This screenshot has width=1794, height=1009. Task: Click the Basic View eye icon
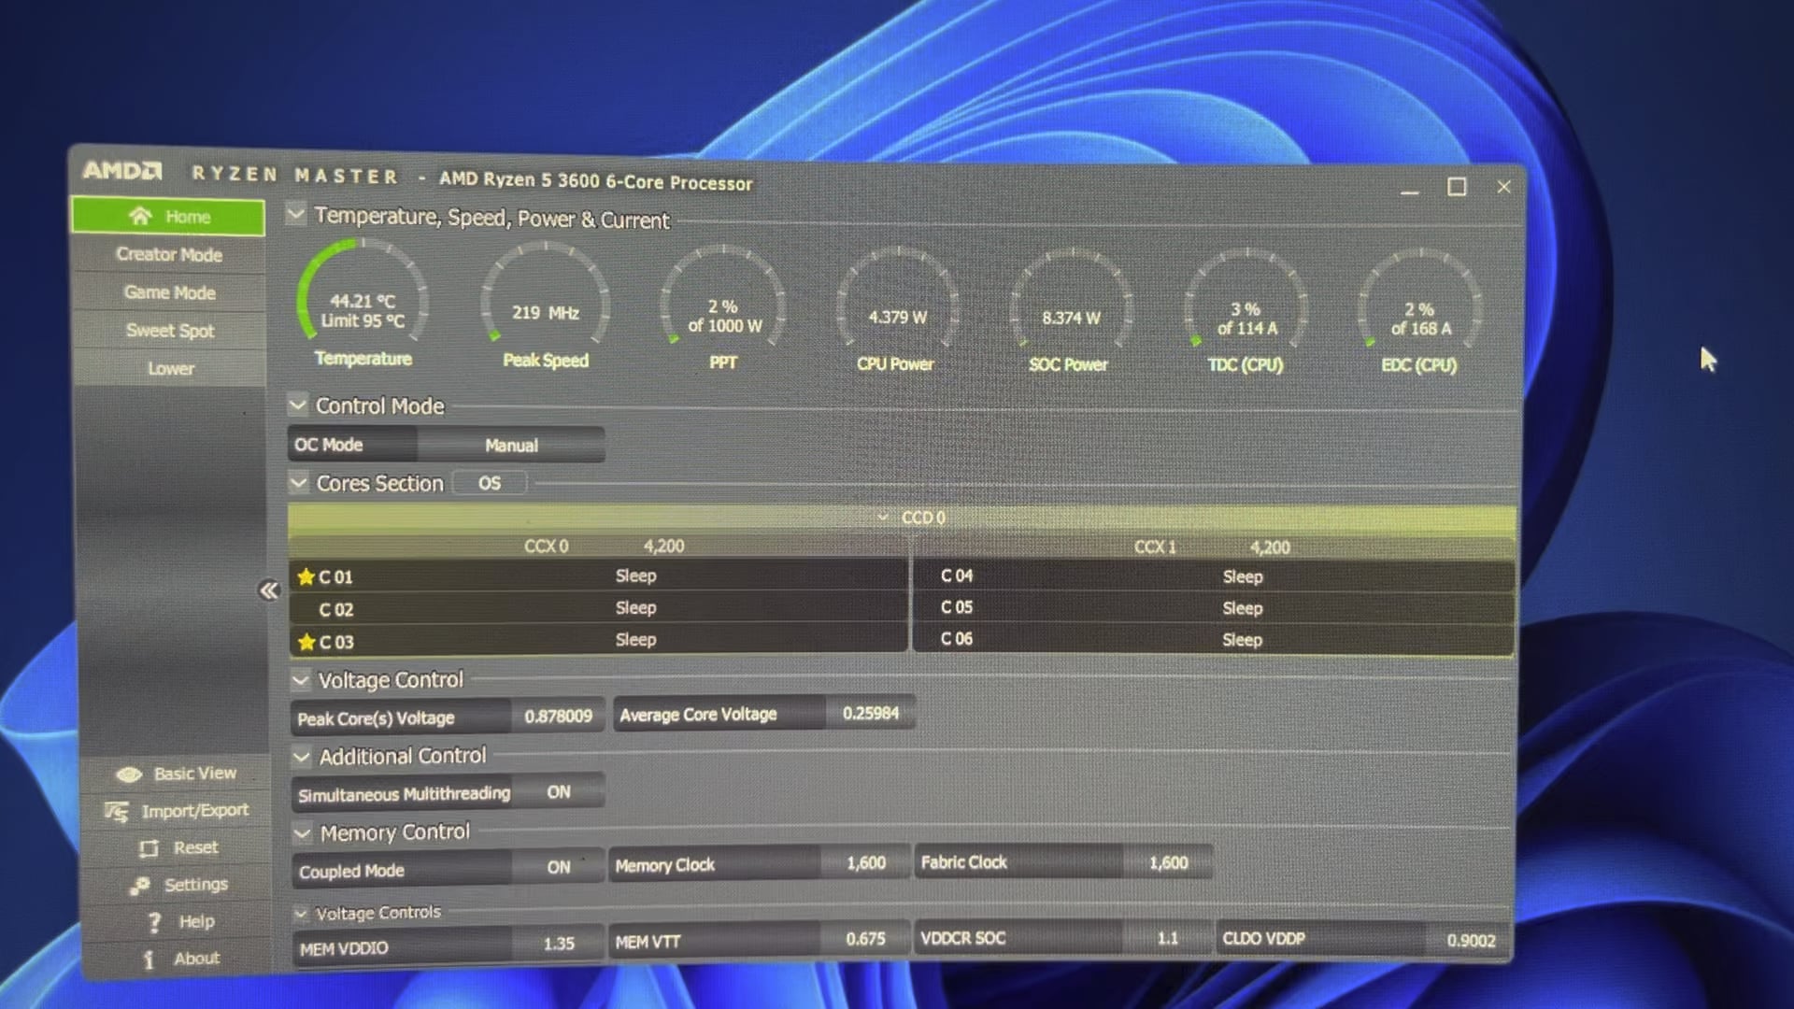pos(129,774)
